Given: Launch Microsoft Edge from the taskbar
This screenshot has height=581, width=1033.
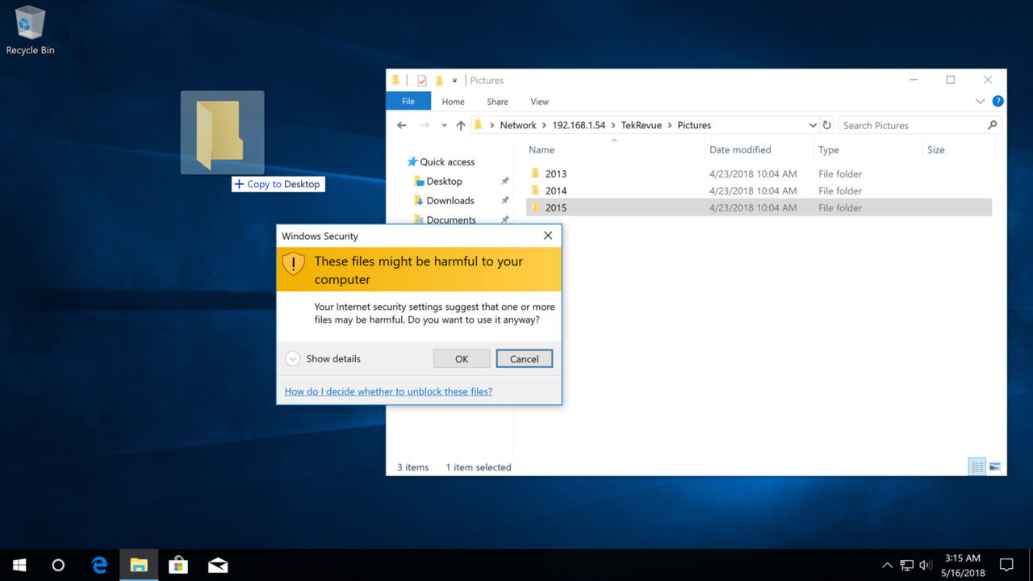Looking at the screenshot, I should pyautogui.click(x=99, y=565).
